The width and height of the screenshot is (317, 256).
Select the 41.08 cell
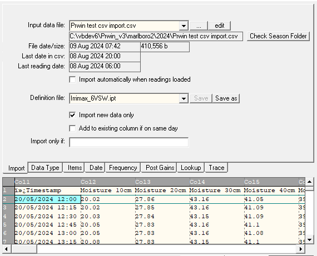[x=271, y=233]
